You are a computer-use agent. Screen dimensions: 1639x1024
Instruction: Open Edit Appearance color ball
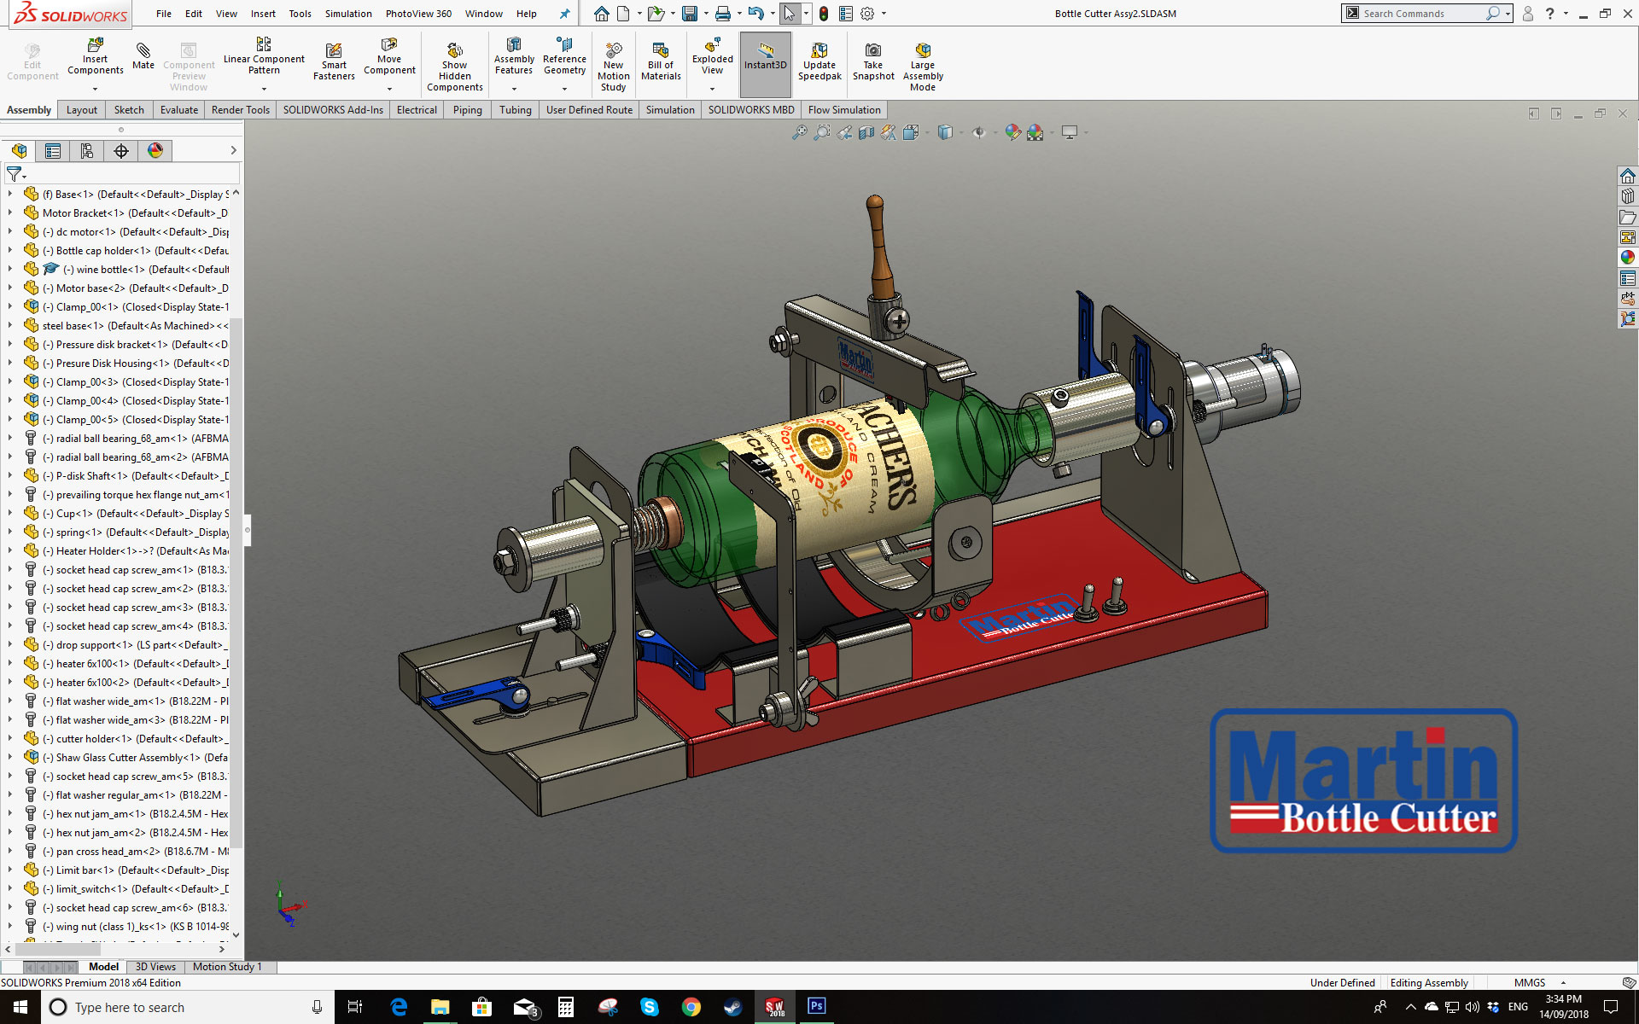1012,132
